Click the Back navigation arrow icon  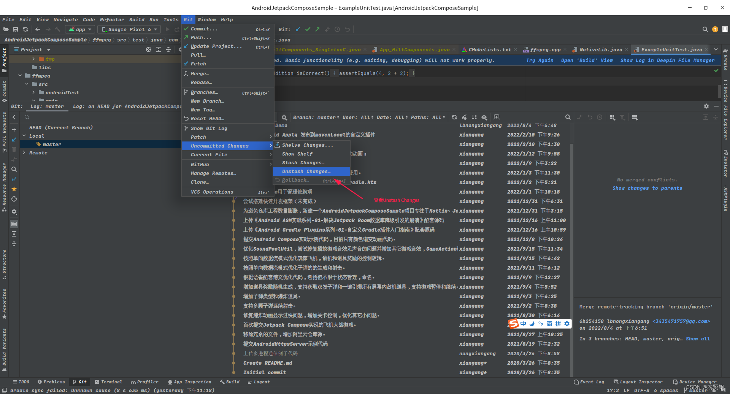tap(38, 29)
